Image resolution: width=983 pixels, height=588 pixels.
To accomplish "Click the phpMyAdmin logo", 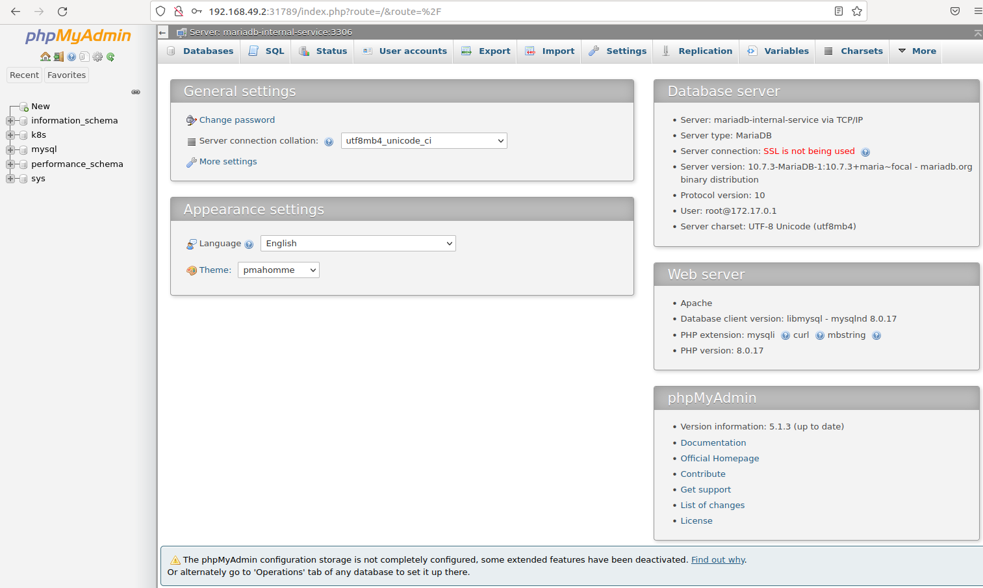I will tap(78, 36).
